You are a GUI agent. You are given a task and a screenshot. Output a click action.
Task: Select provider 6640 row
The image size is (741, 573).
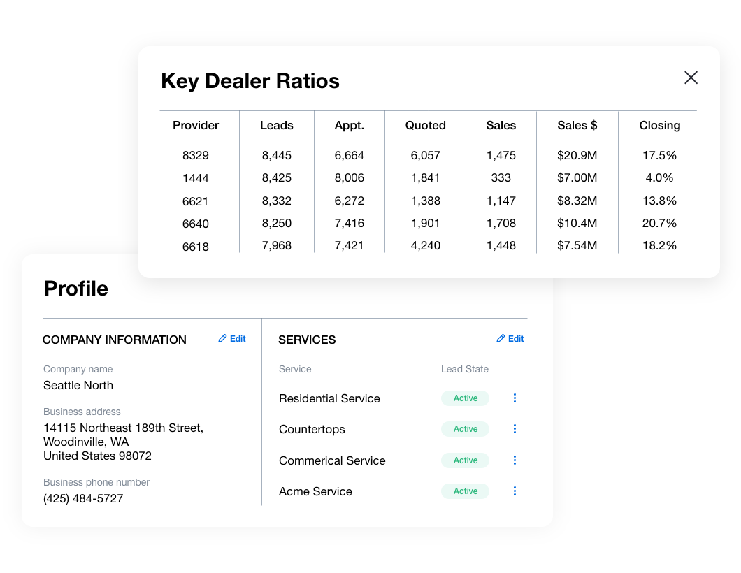point(428,223)
